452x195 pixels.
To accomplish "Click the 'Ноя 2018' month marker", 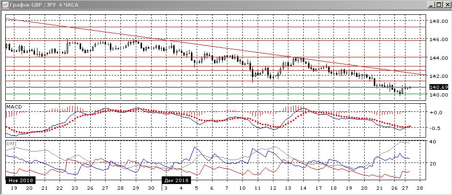I will click(x=21, y=180).
